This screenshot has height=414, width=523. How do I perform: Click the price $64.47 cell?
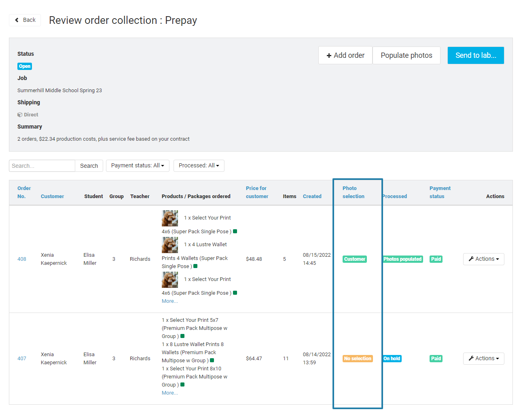[x=254, y=359]
